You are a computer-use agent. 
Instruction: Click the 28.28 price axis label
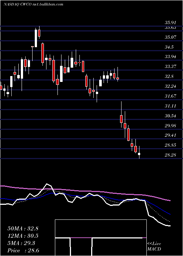click(171, 155)
